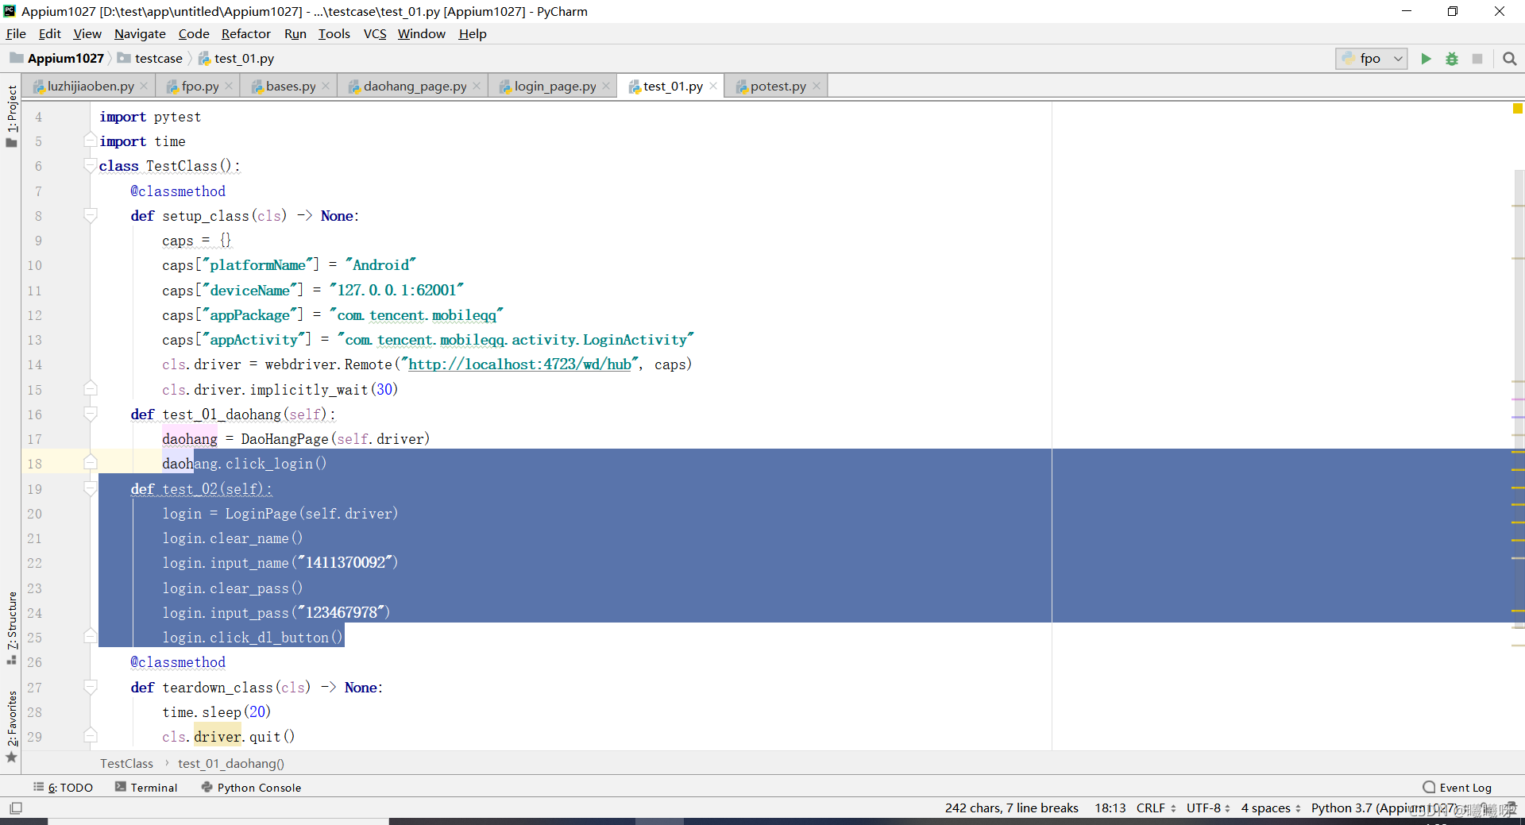The width and height of the screenshot is (1525, 825).
Task: Click test_01.py file breadcrumb
Action: click(236, 59)
